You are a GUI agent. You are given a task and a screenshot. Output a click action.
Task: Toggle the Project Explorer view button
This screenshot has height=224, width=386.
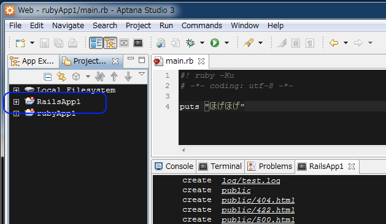96,43
